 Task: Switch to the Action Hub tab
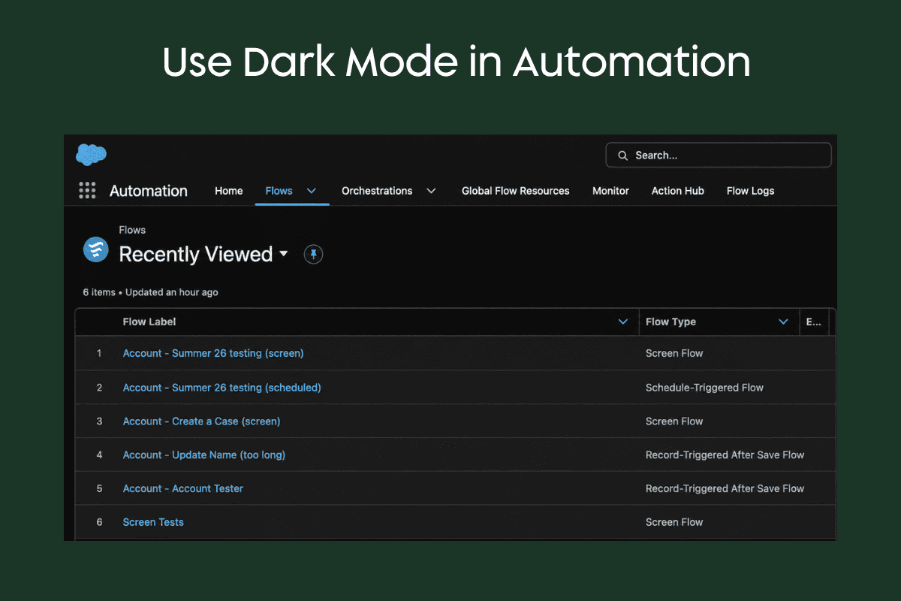[x=678, y=191]
